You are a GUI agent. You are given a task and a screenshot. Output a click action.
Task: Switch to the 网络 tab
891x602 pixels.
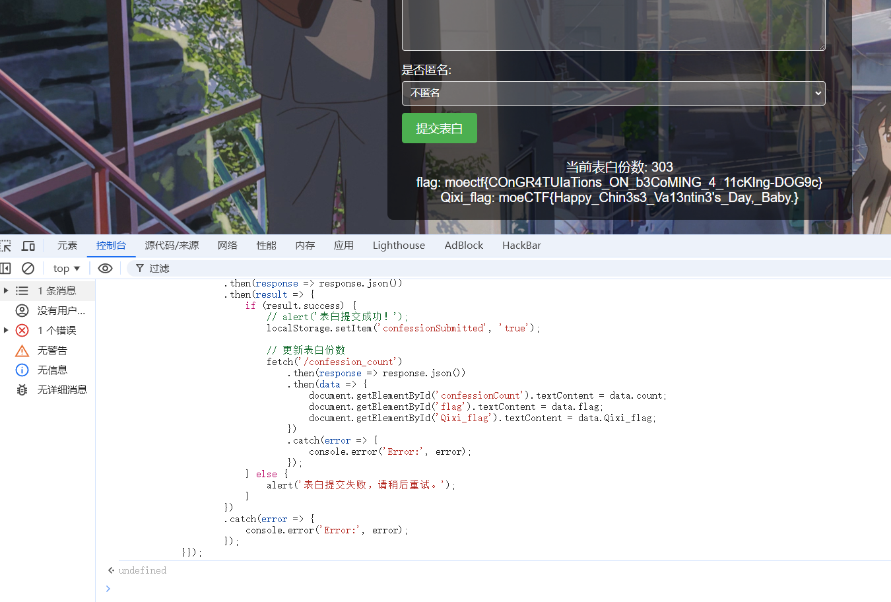click(228, 246)
